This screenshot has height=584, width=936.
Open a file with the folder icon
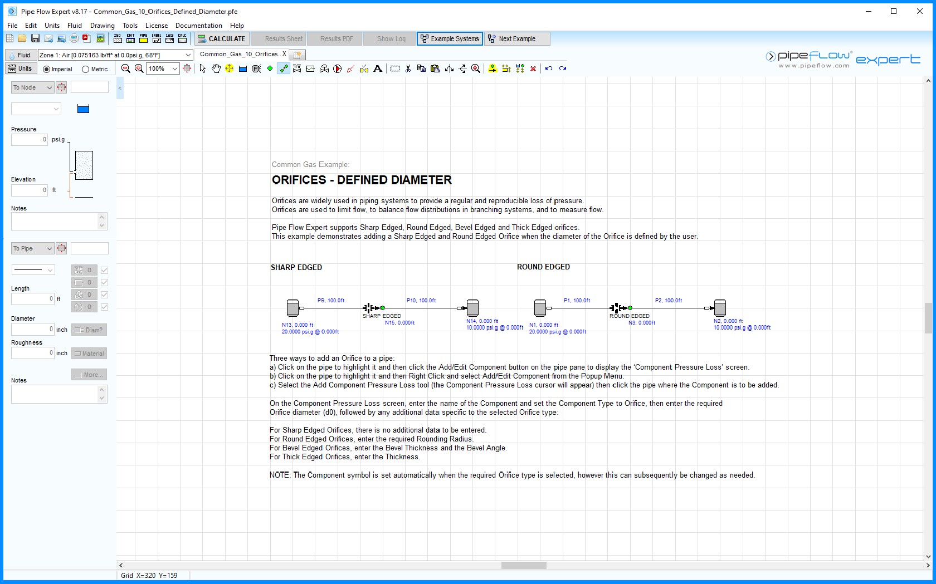pyautogui.click(x=22, y=38)
